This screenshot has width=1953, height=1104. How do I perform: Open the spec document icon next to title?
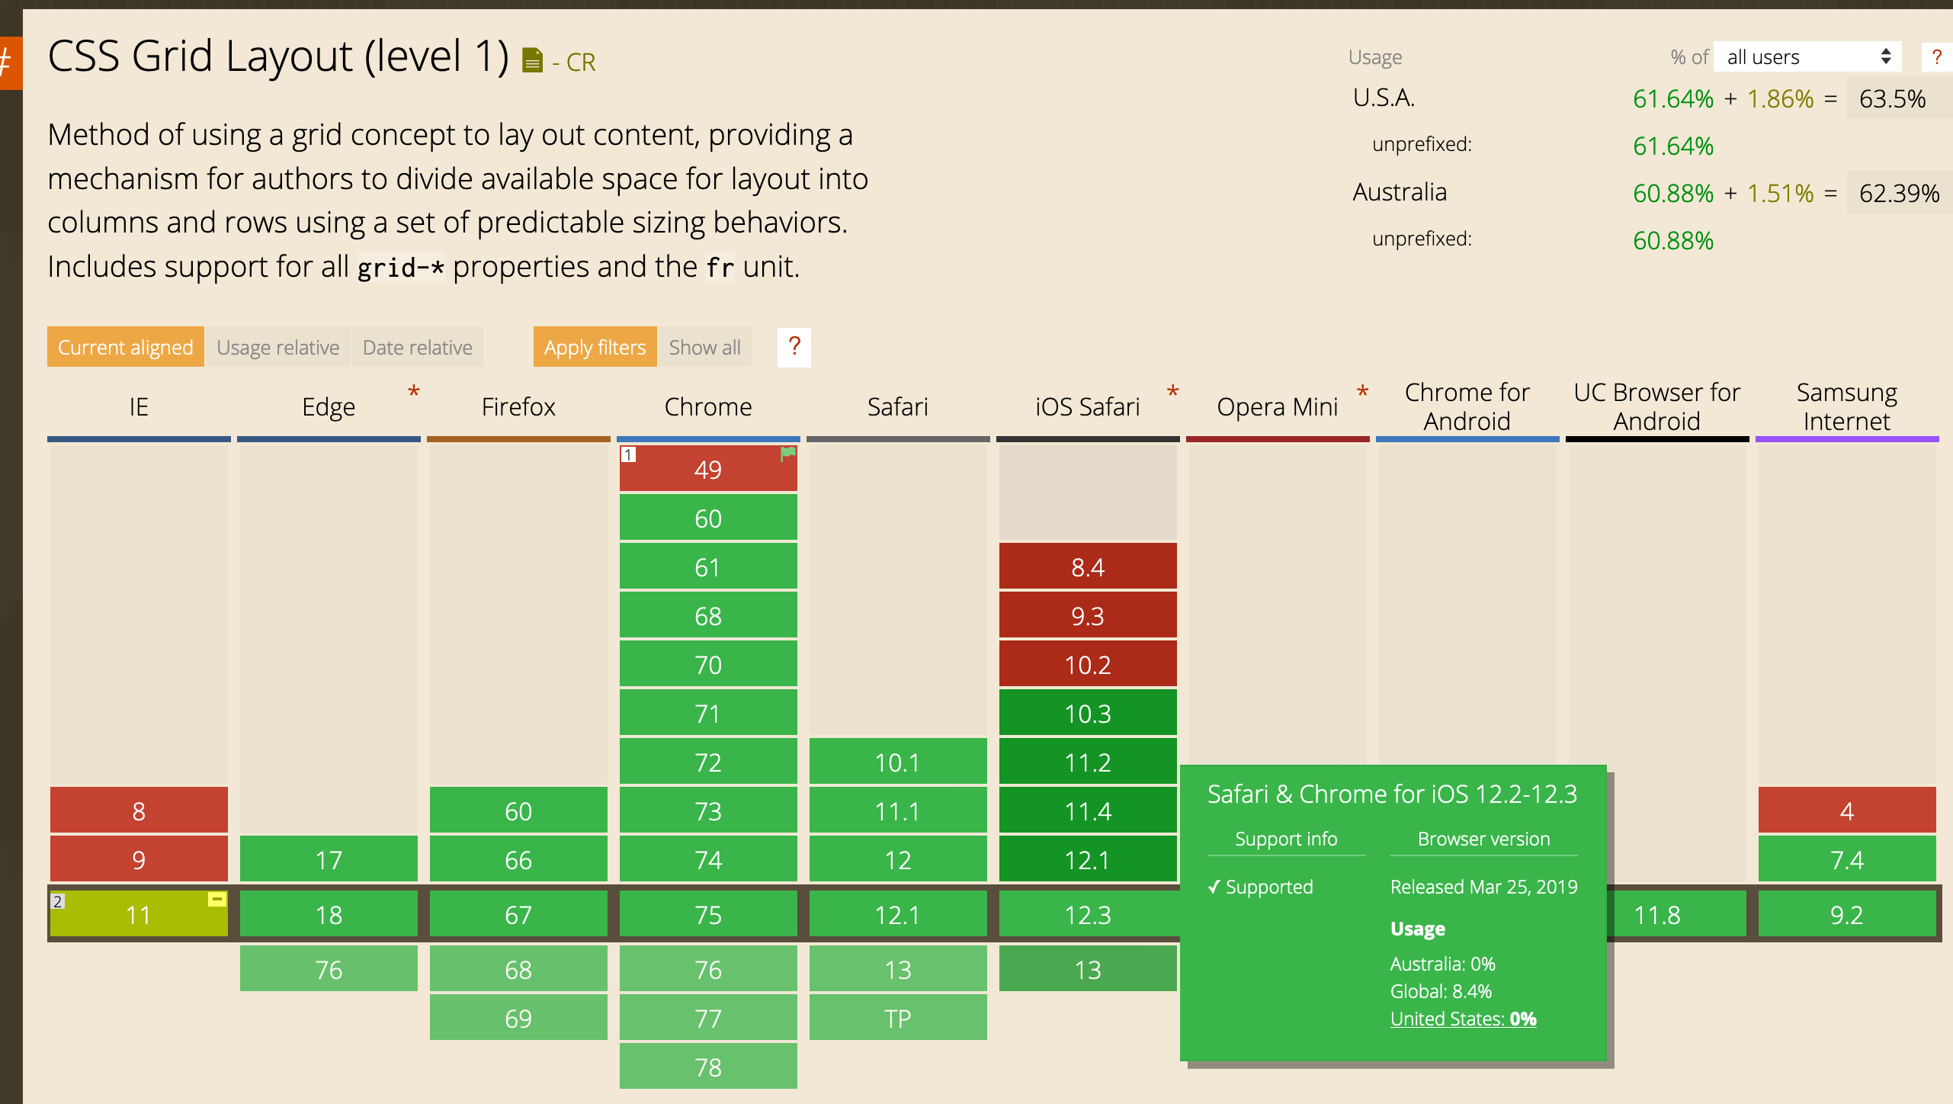[x=532, y=60]
